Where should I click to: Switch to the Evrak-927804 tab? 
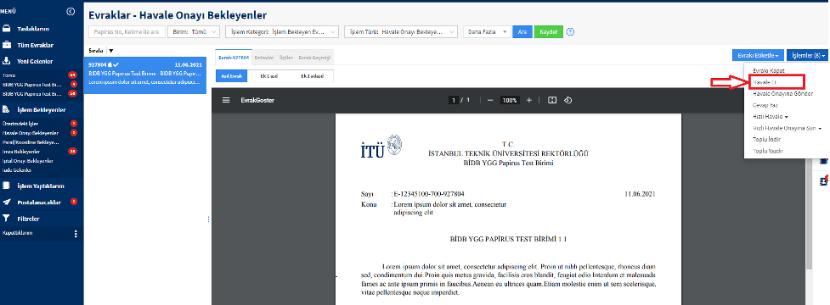point(233,57)
